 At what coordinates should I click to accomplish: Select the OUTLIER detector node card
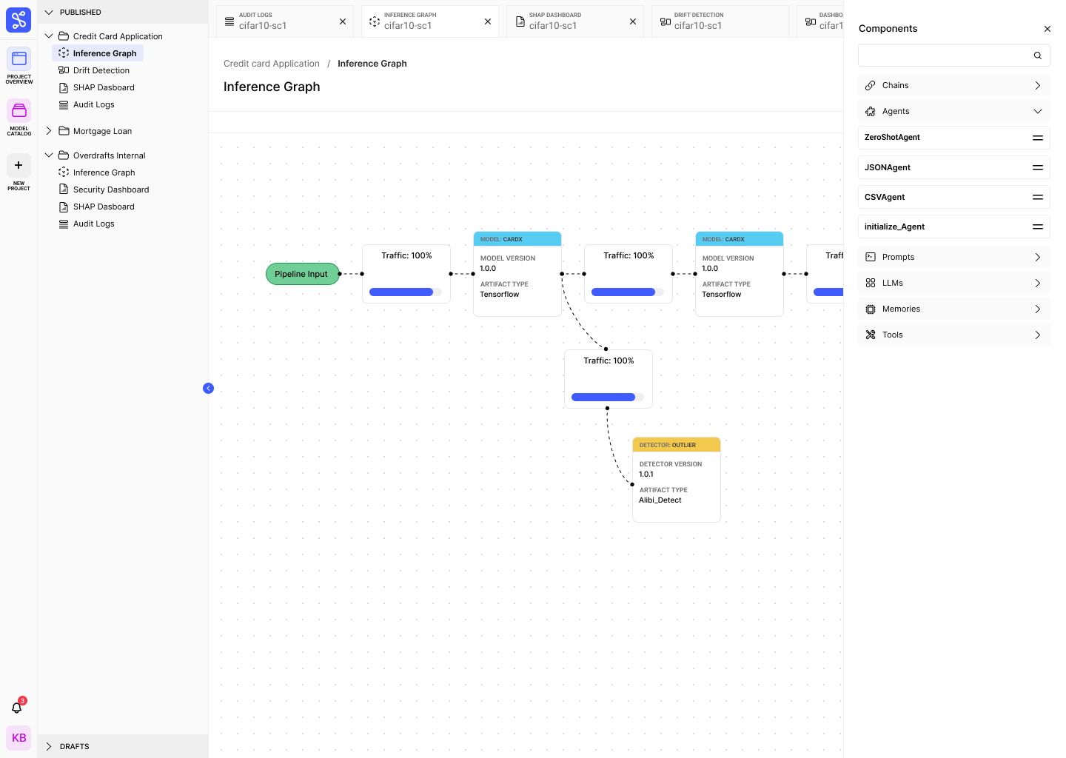tap(677, 480)
